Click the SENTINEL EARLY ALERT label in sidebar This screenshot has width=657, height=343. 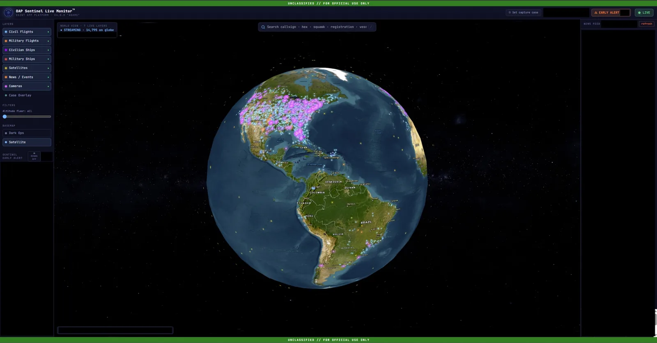coord(13,156)
